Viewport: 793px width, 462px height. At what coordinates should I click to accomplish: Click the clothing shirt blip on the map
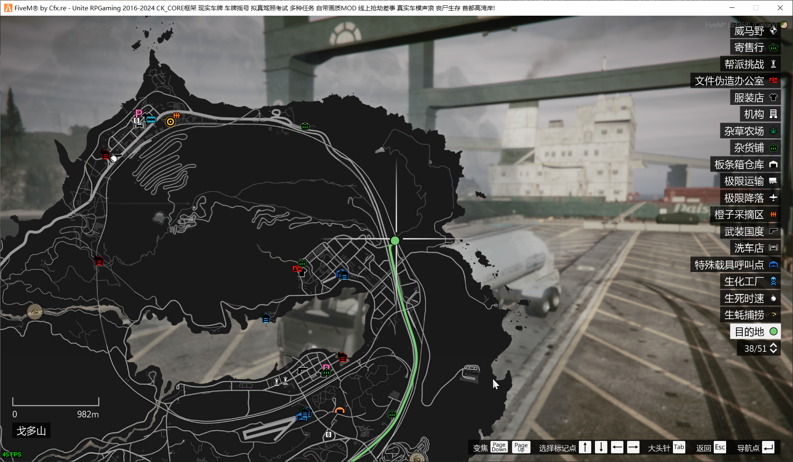click(303, 272)
